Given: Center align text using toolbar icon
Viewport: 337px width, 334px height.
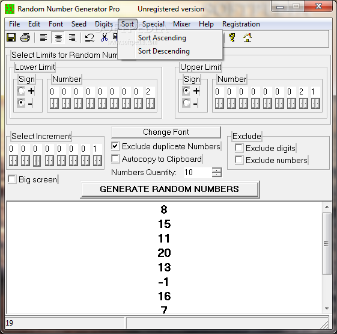Looking at the screenshot, I should [x=58, y=38].
